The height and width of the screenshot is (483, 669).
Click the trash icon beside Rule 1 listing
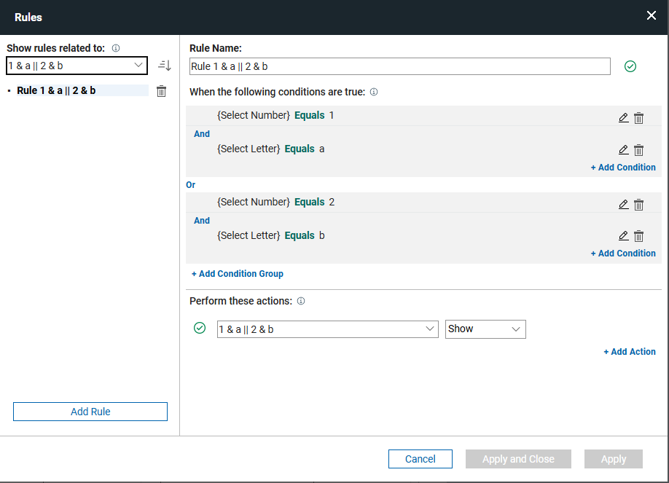coord(161,90)
